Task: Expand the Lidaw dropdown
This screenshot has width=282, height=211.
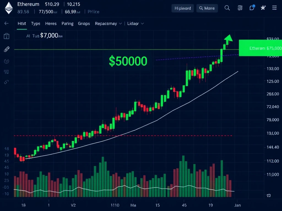Action: 135,24
